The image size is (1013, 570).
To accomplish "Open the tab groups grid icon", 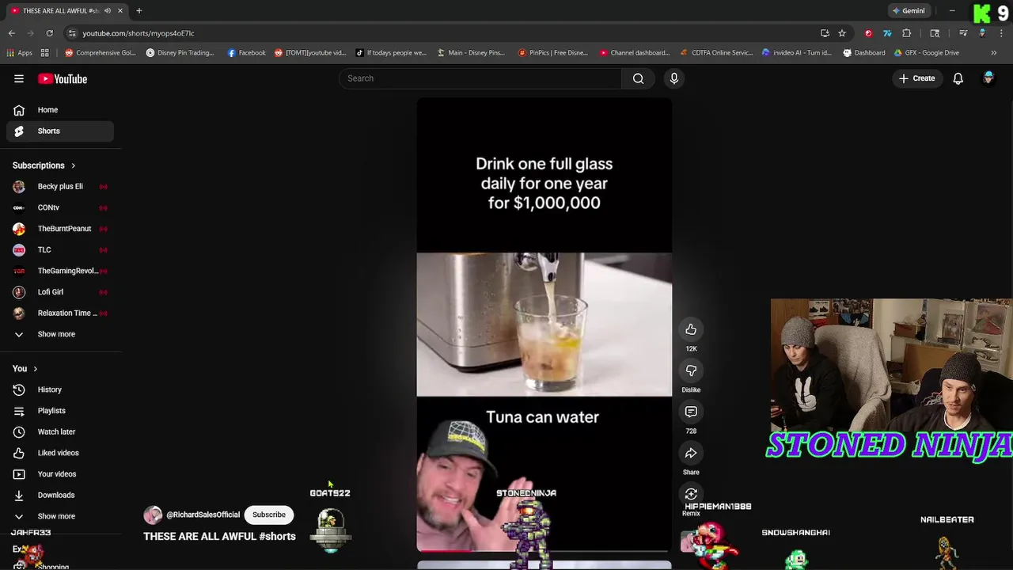I will 45,53.
